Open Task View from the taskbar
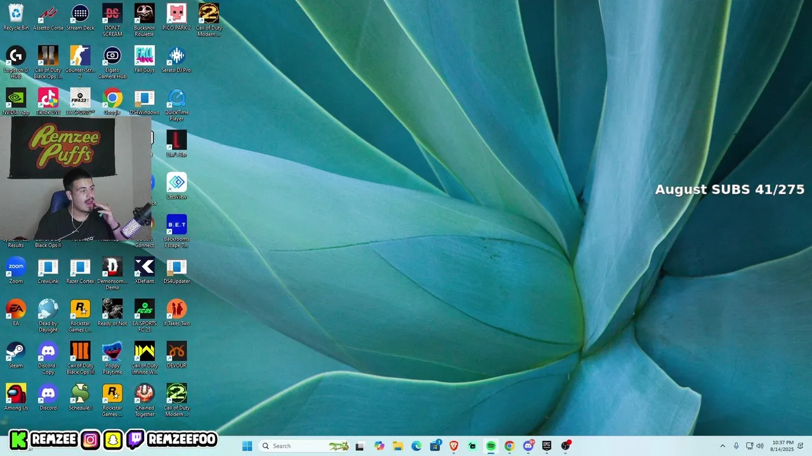This screenshot has height=456, width=812. (360, 446)
